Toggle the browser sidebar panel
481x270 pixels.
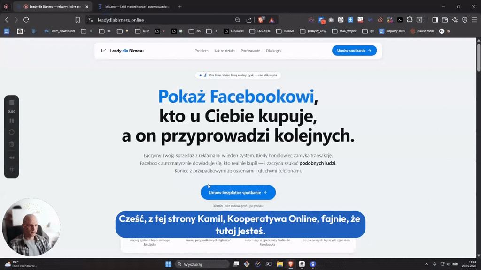pyautogui.click(x=435, y=20)
